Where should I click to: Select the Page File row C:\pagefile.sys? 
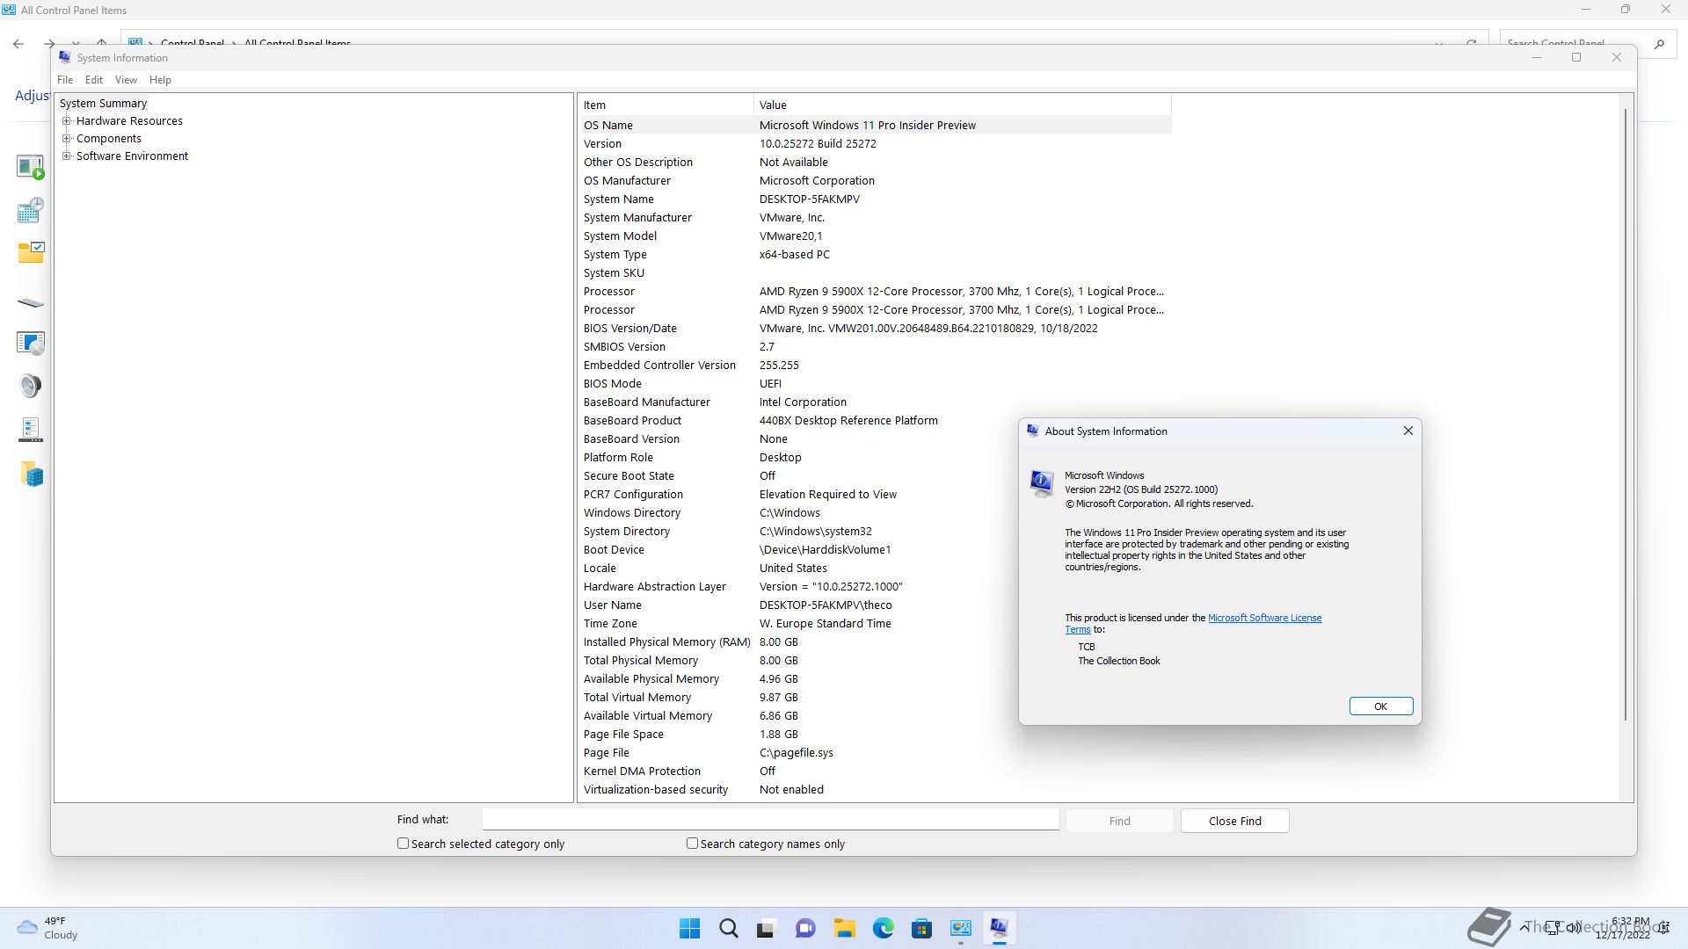[875, 752]
